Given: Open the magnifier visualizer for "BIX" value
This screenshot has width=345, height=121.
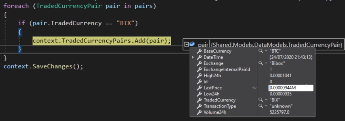Looking at the screenshot, I should pyautogui.click(x=260, y=100).
